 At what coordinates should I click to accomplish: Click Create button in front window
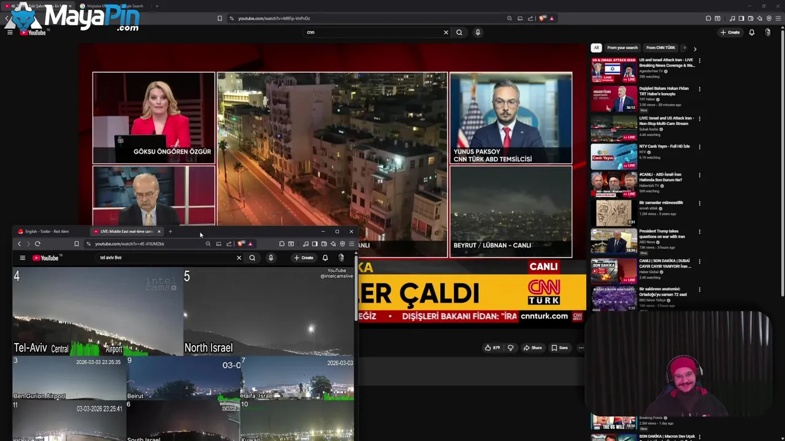tap(304, 258)
